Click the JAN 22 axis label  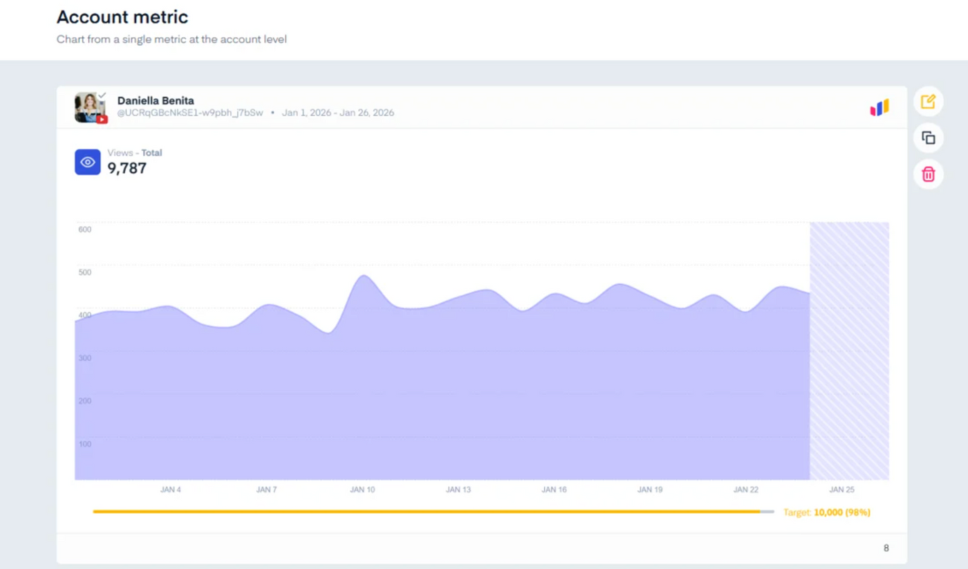[745, 489]
